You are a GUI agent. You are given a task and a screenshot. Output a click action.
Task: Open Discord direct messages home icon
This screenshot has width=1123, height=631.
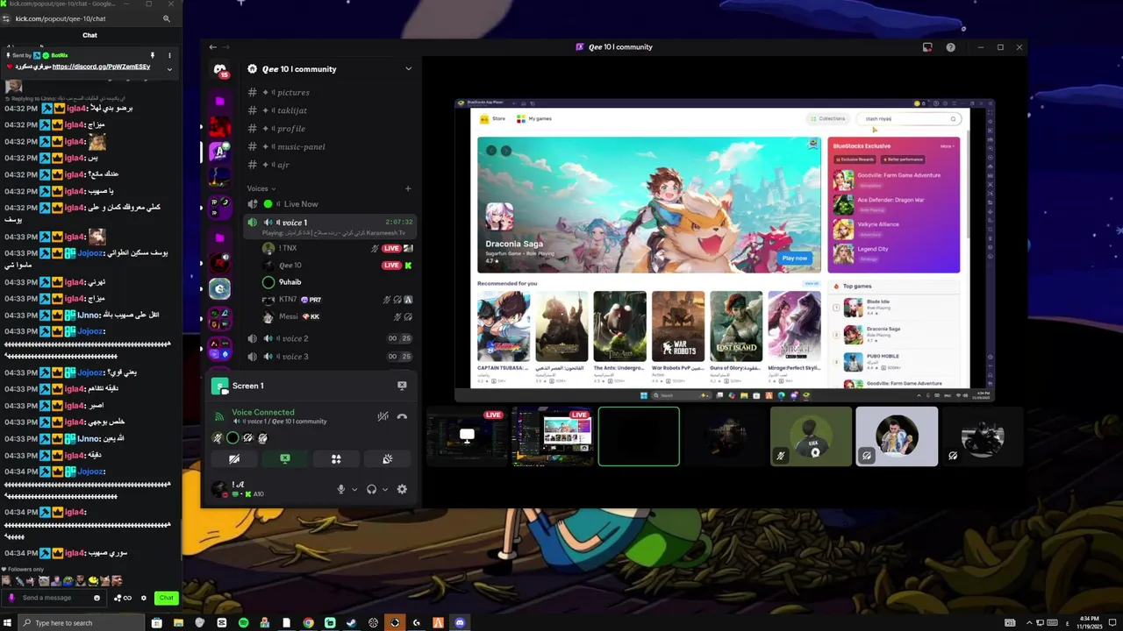(x=220, y=69)
